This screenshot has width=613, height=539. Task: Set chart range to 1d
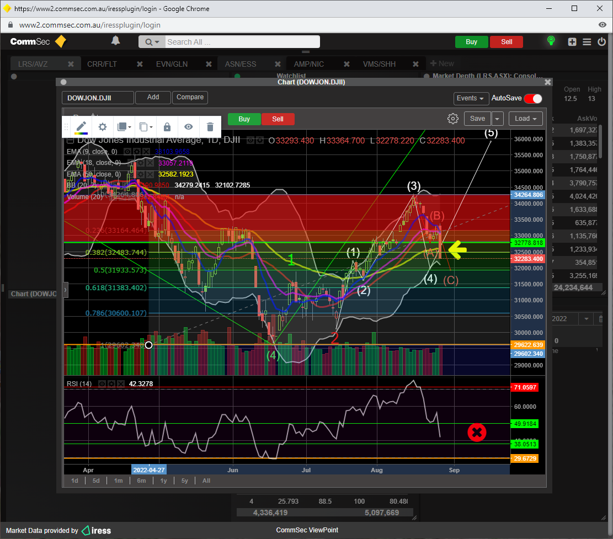tap(74, 481)
